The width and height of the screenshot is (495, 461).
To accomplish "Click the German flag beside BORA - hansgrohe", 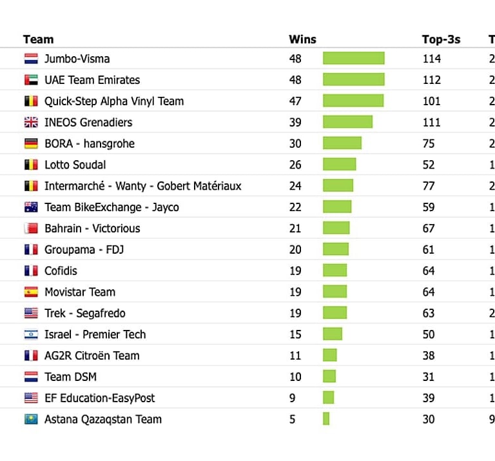I will (x=31, y=143).
